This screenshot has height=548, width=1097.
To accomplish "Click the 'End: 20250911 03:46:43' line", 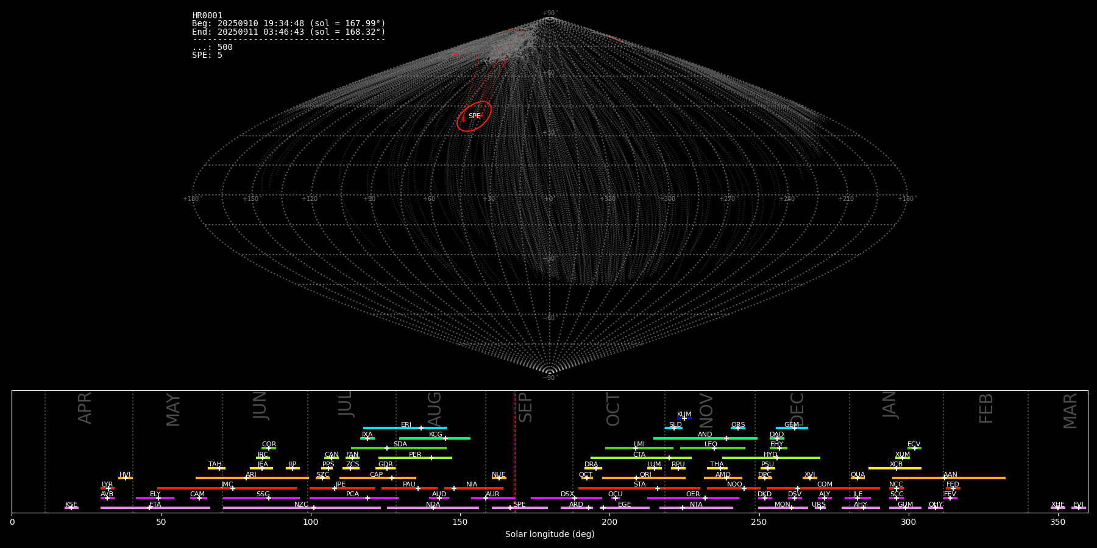I will point(289,32).
